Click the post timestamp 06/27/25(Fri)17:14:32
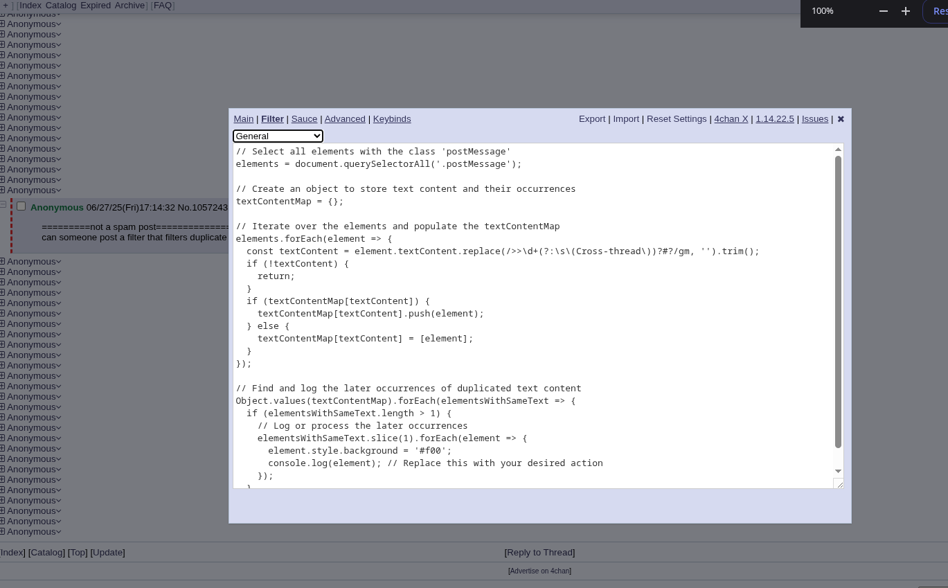The height and width of the screenshot is (588, 948). tap(131, 208)
